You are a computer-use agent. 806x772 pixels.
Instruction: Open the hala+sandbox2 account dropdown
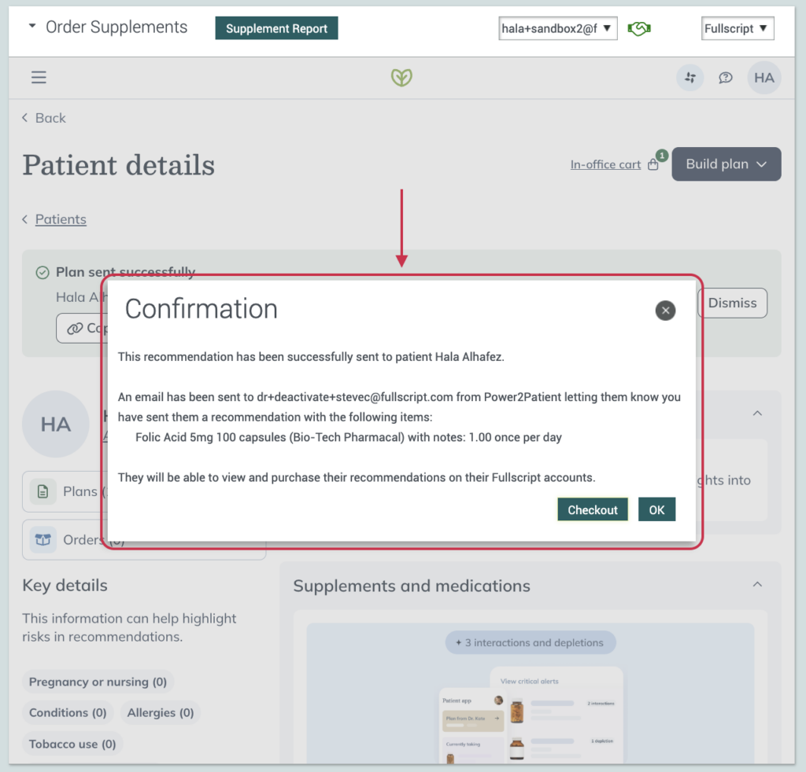(558, 28)
